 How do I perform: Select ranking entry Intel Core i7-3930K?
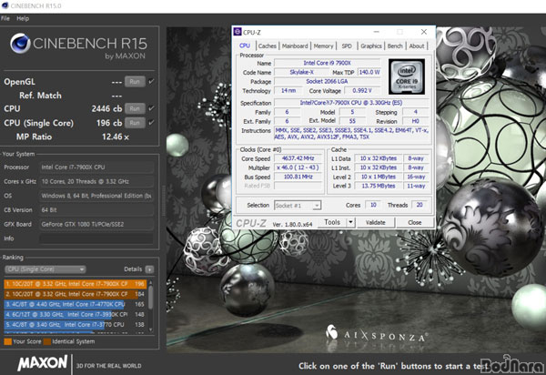pos(76,314)
